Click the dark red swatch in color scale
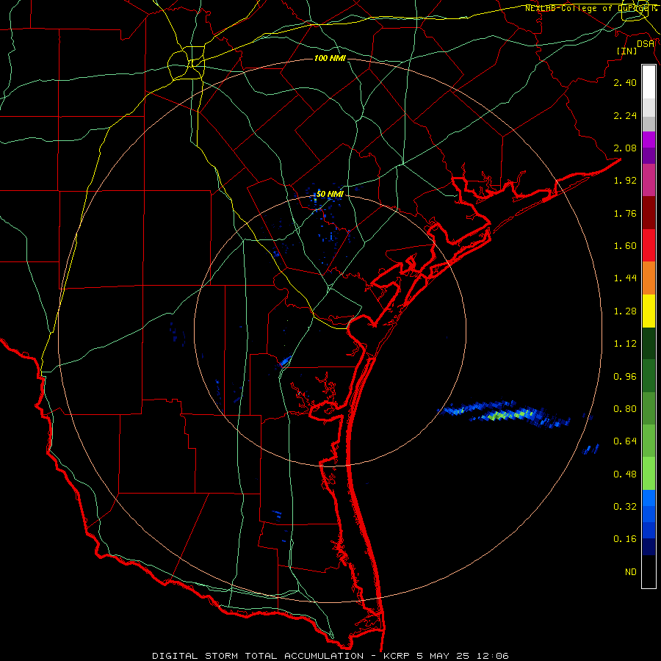The width and height of the screenshot is (661, 661). pyautogui.click(x=649, y=213)
